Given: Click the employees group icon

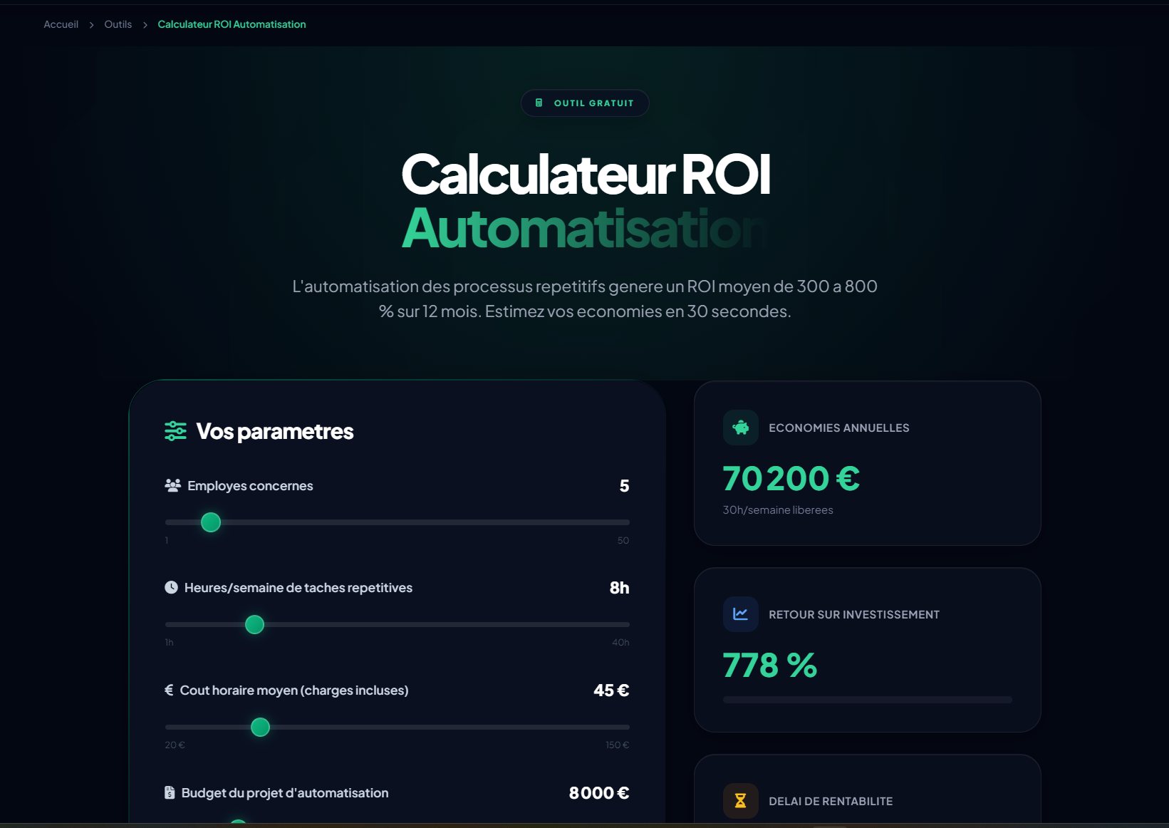Looking at the screenshot, I should (171, 485).
